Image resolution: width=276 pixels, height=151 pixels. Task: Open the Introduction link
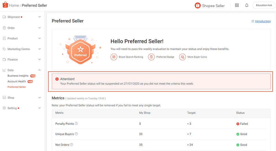[262, 21]
